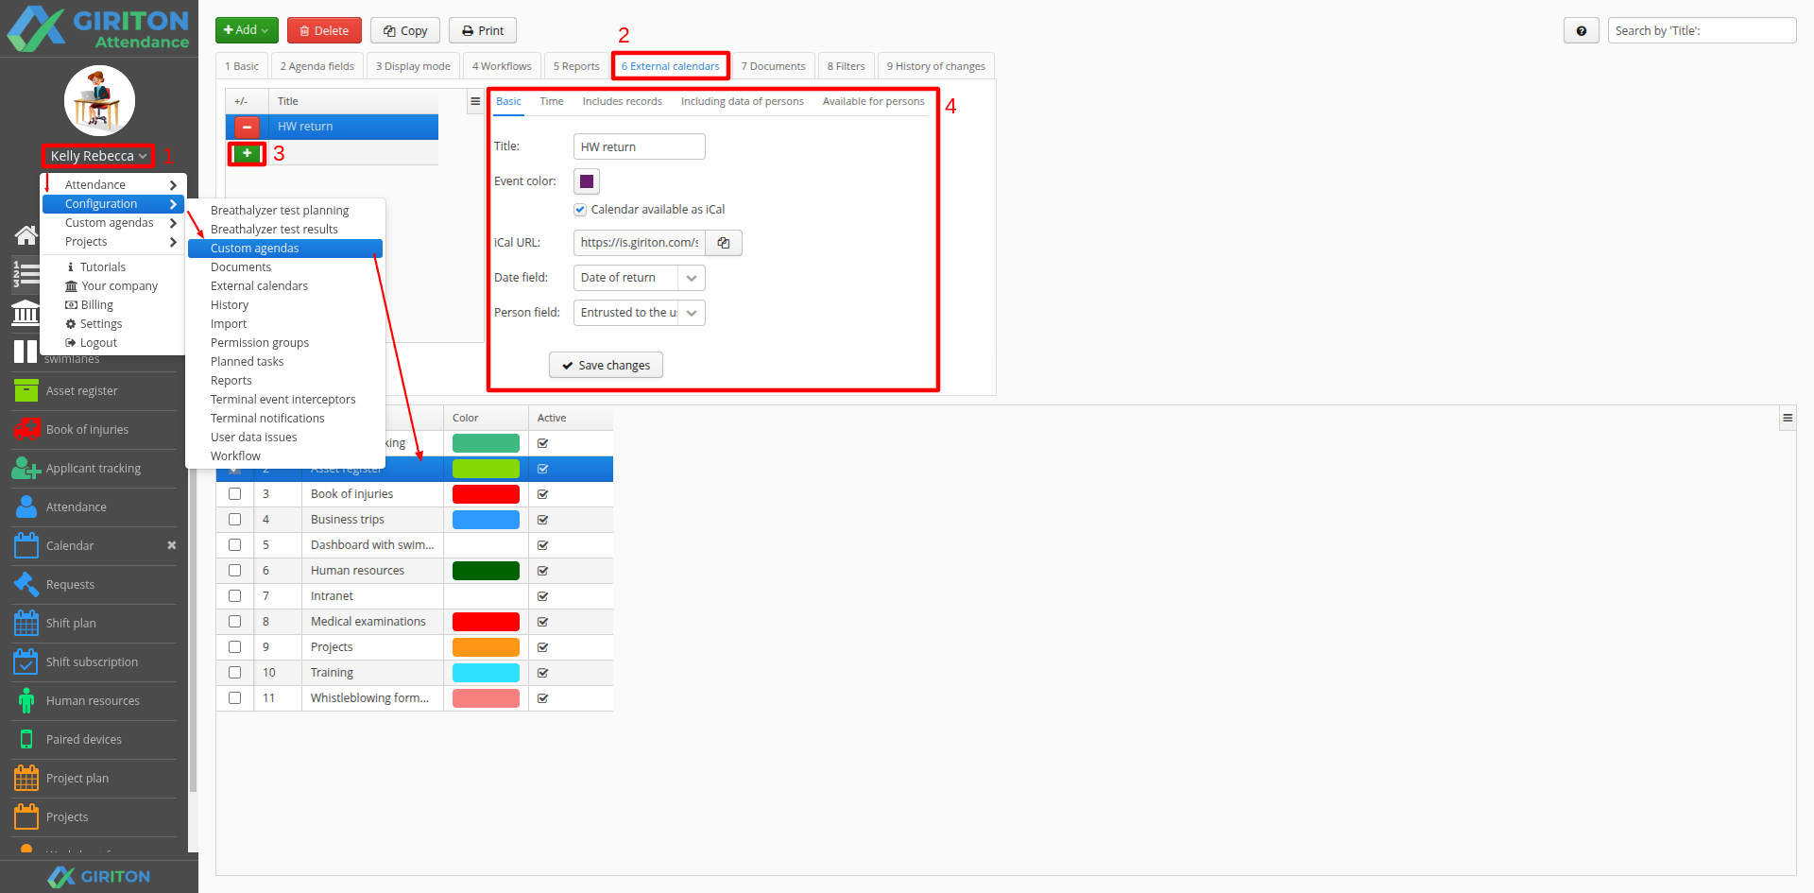Open the Time tab in calendar editor
1814x893 pixels.
[x=552, y=101]
